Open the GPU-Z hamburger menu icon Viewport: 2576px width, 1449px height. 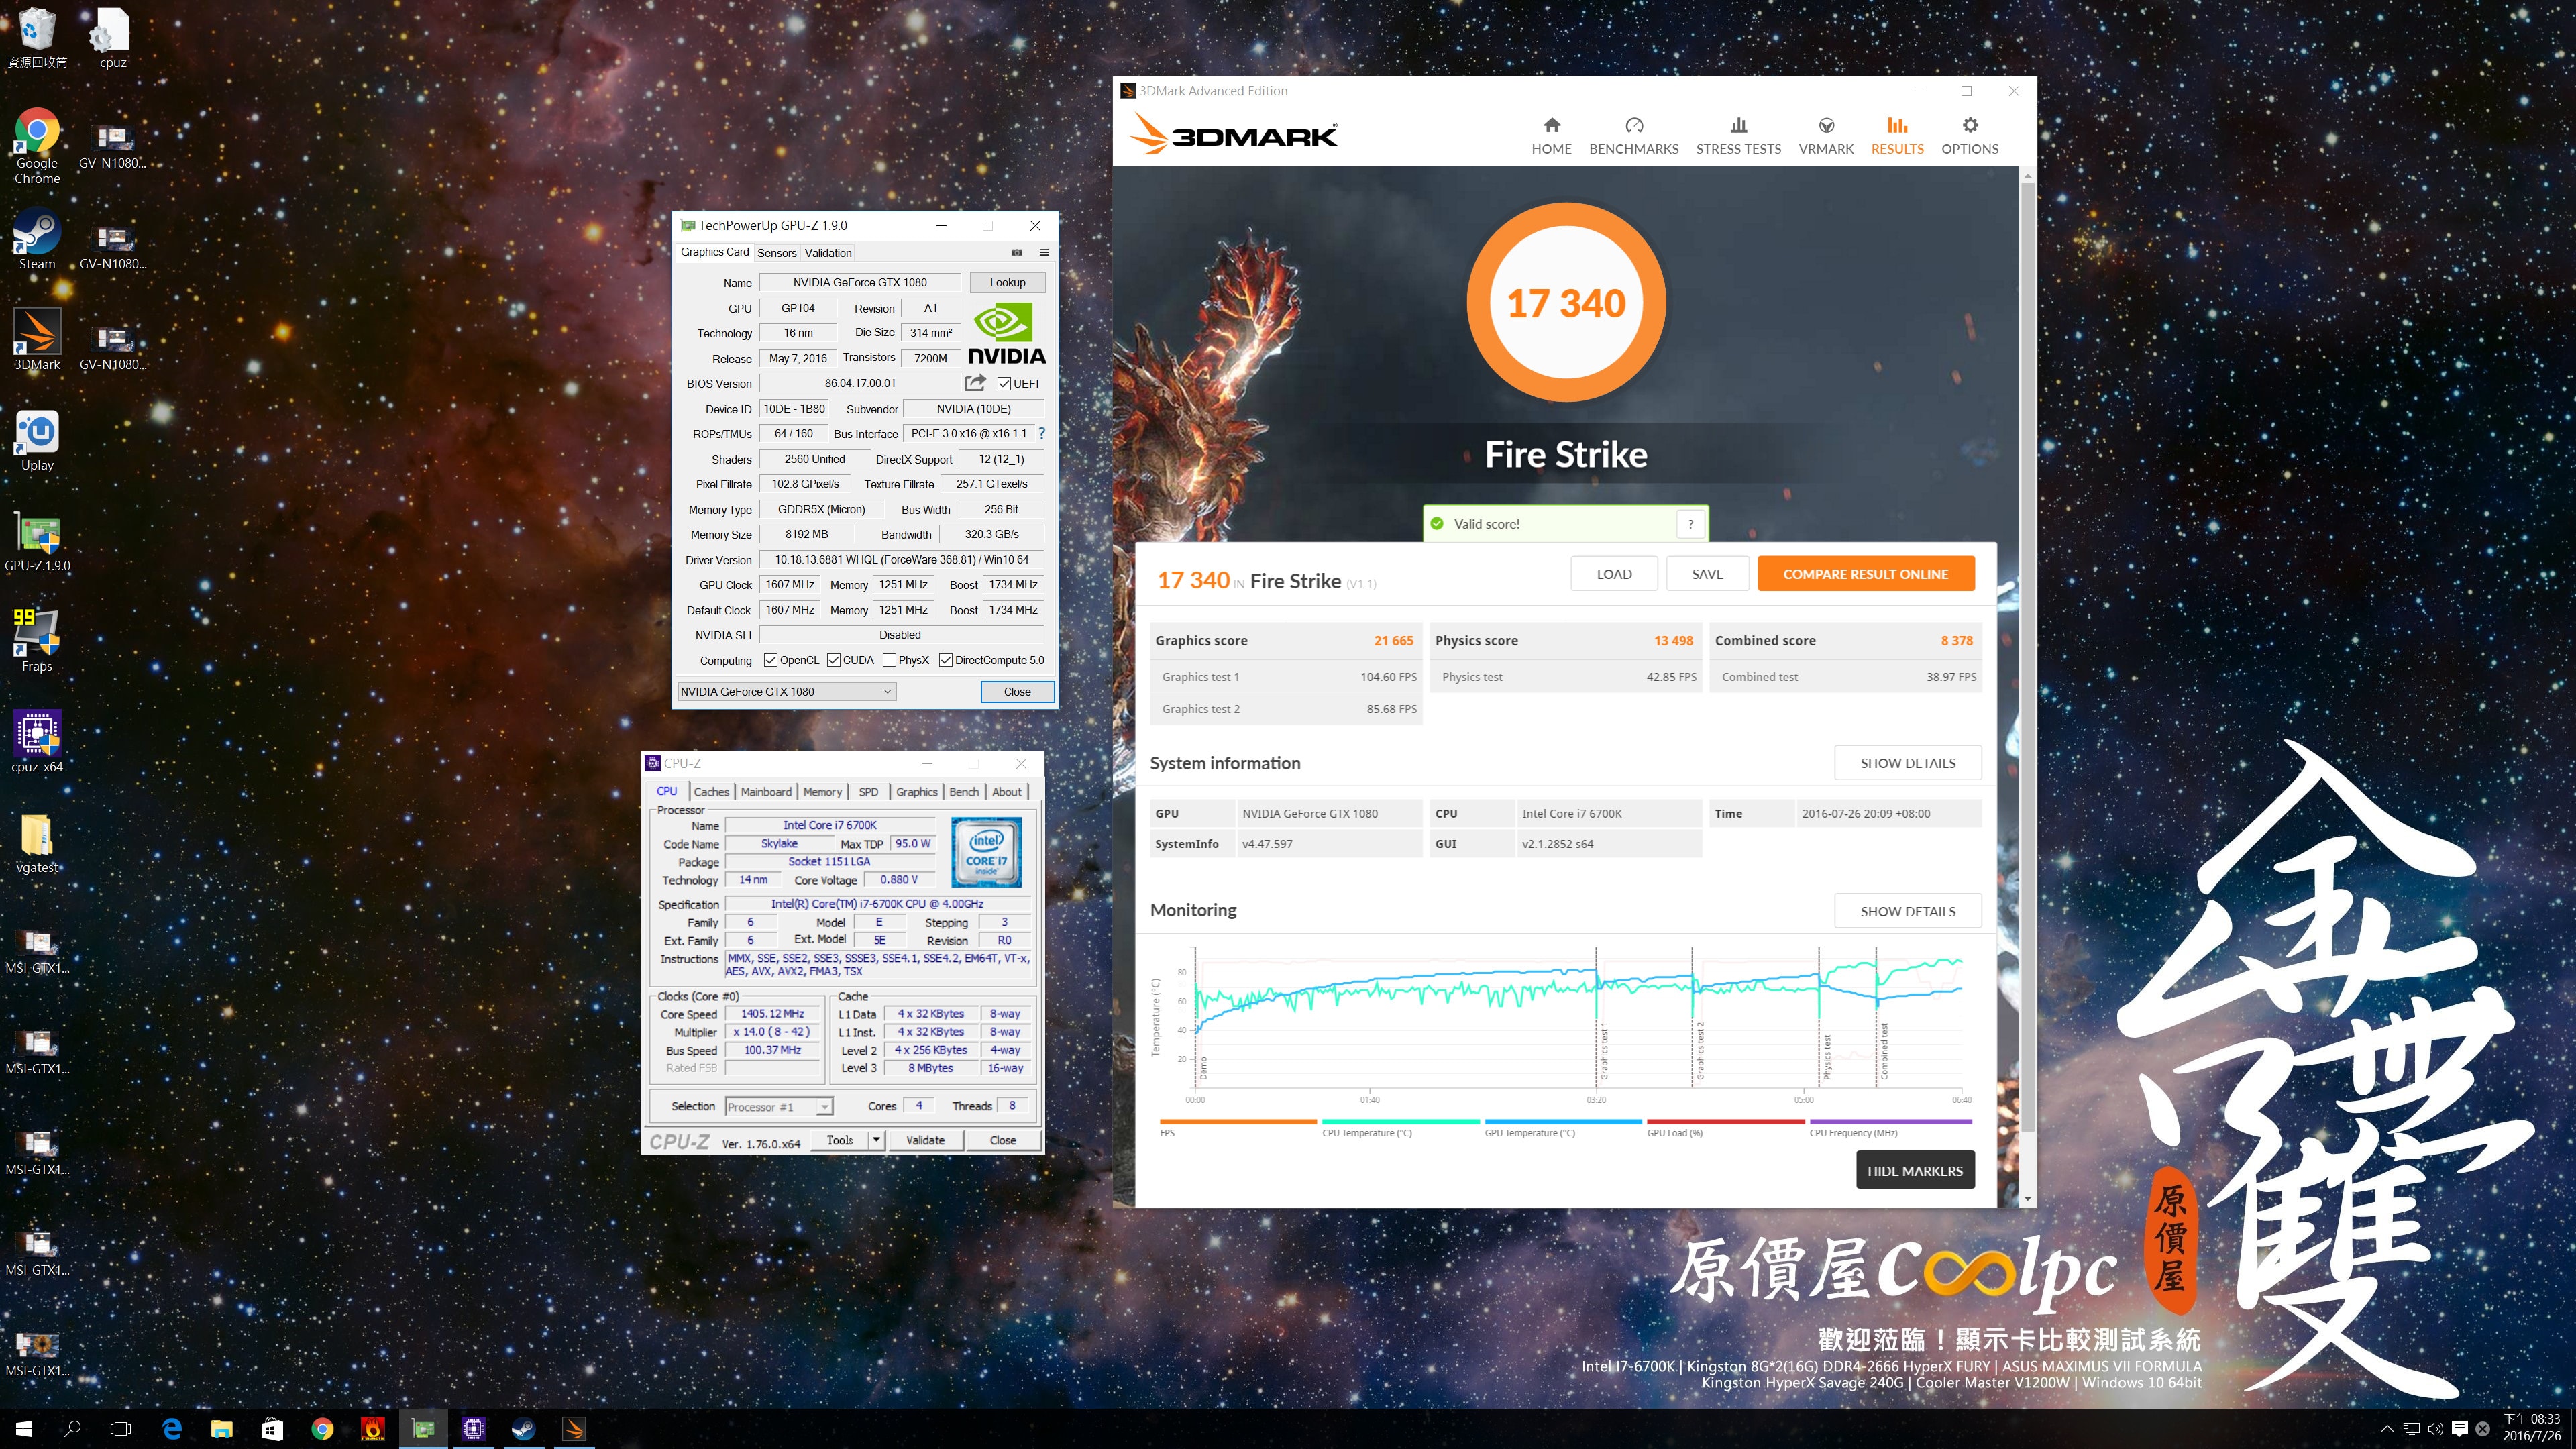click(x=1043, y=252)
